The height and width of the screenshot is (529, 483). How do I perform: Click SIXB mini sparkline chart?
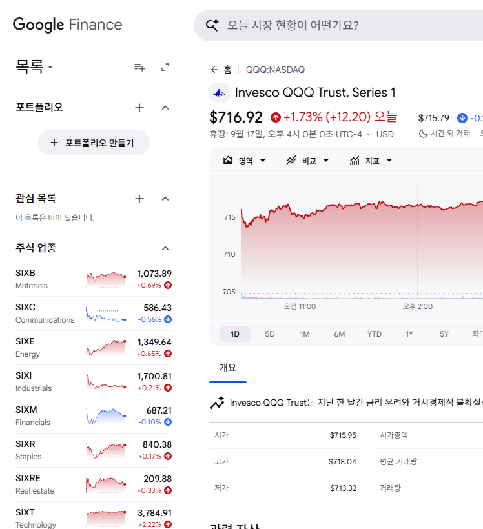[106, 280]
